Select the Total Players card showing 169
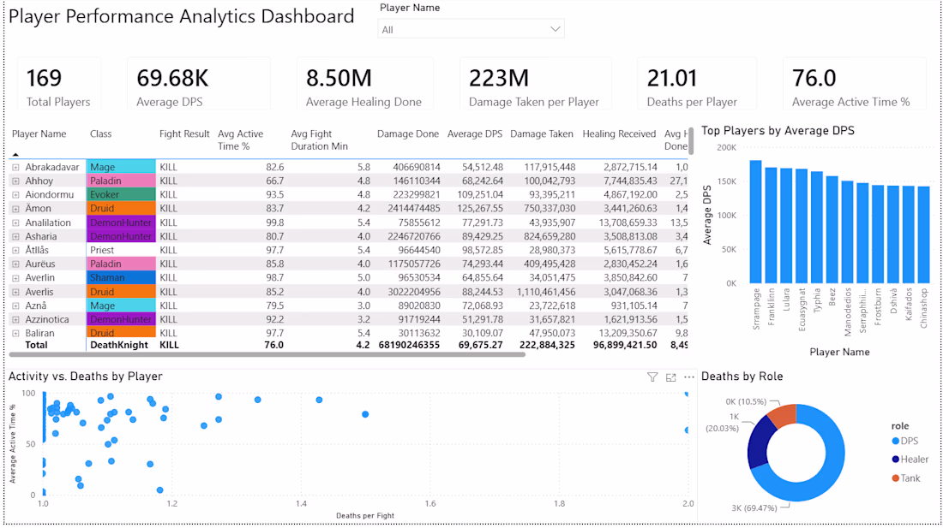The height and width of the screenshot is (528, 943). [x=58, y=84]
